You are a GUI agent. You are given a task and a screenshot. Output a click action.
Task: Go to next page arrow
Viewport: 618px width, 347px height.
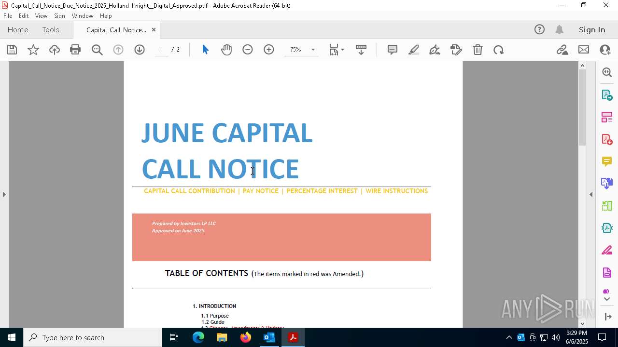point(140,50)
